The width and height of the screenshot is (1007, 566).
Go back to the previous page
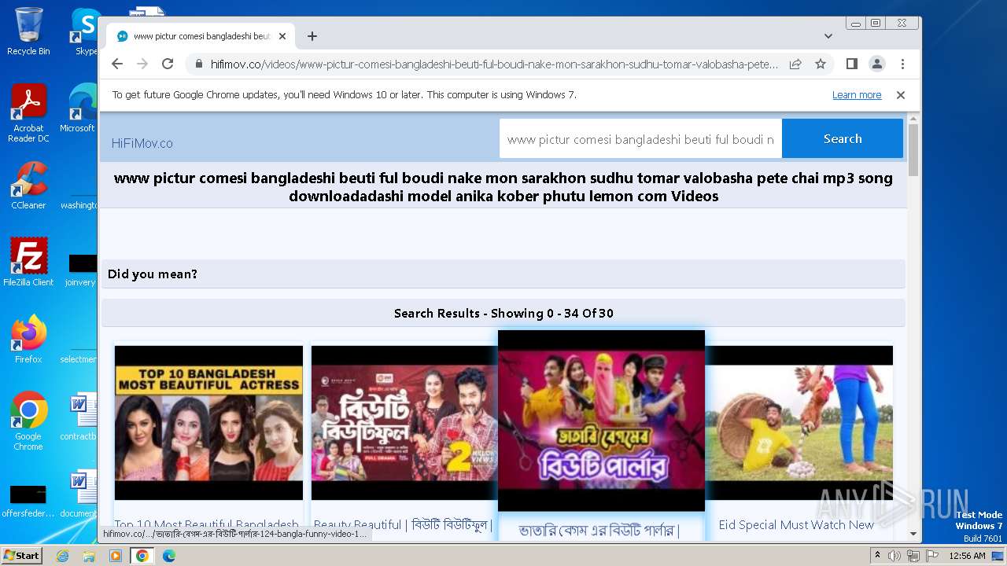point(117,64)
